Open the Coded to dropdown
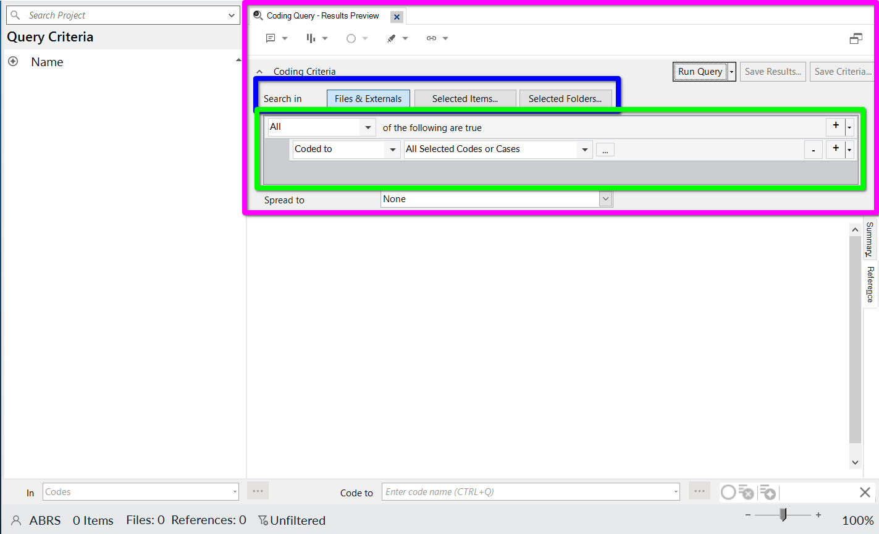This screenshot has width=879, height=534. coord(392,150)
